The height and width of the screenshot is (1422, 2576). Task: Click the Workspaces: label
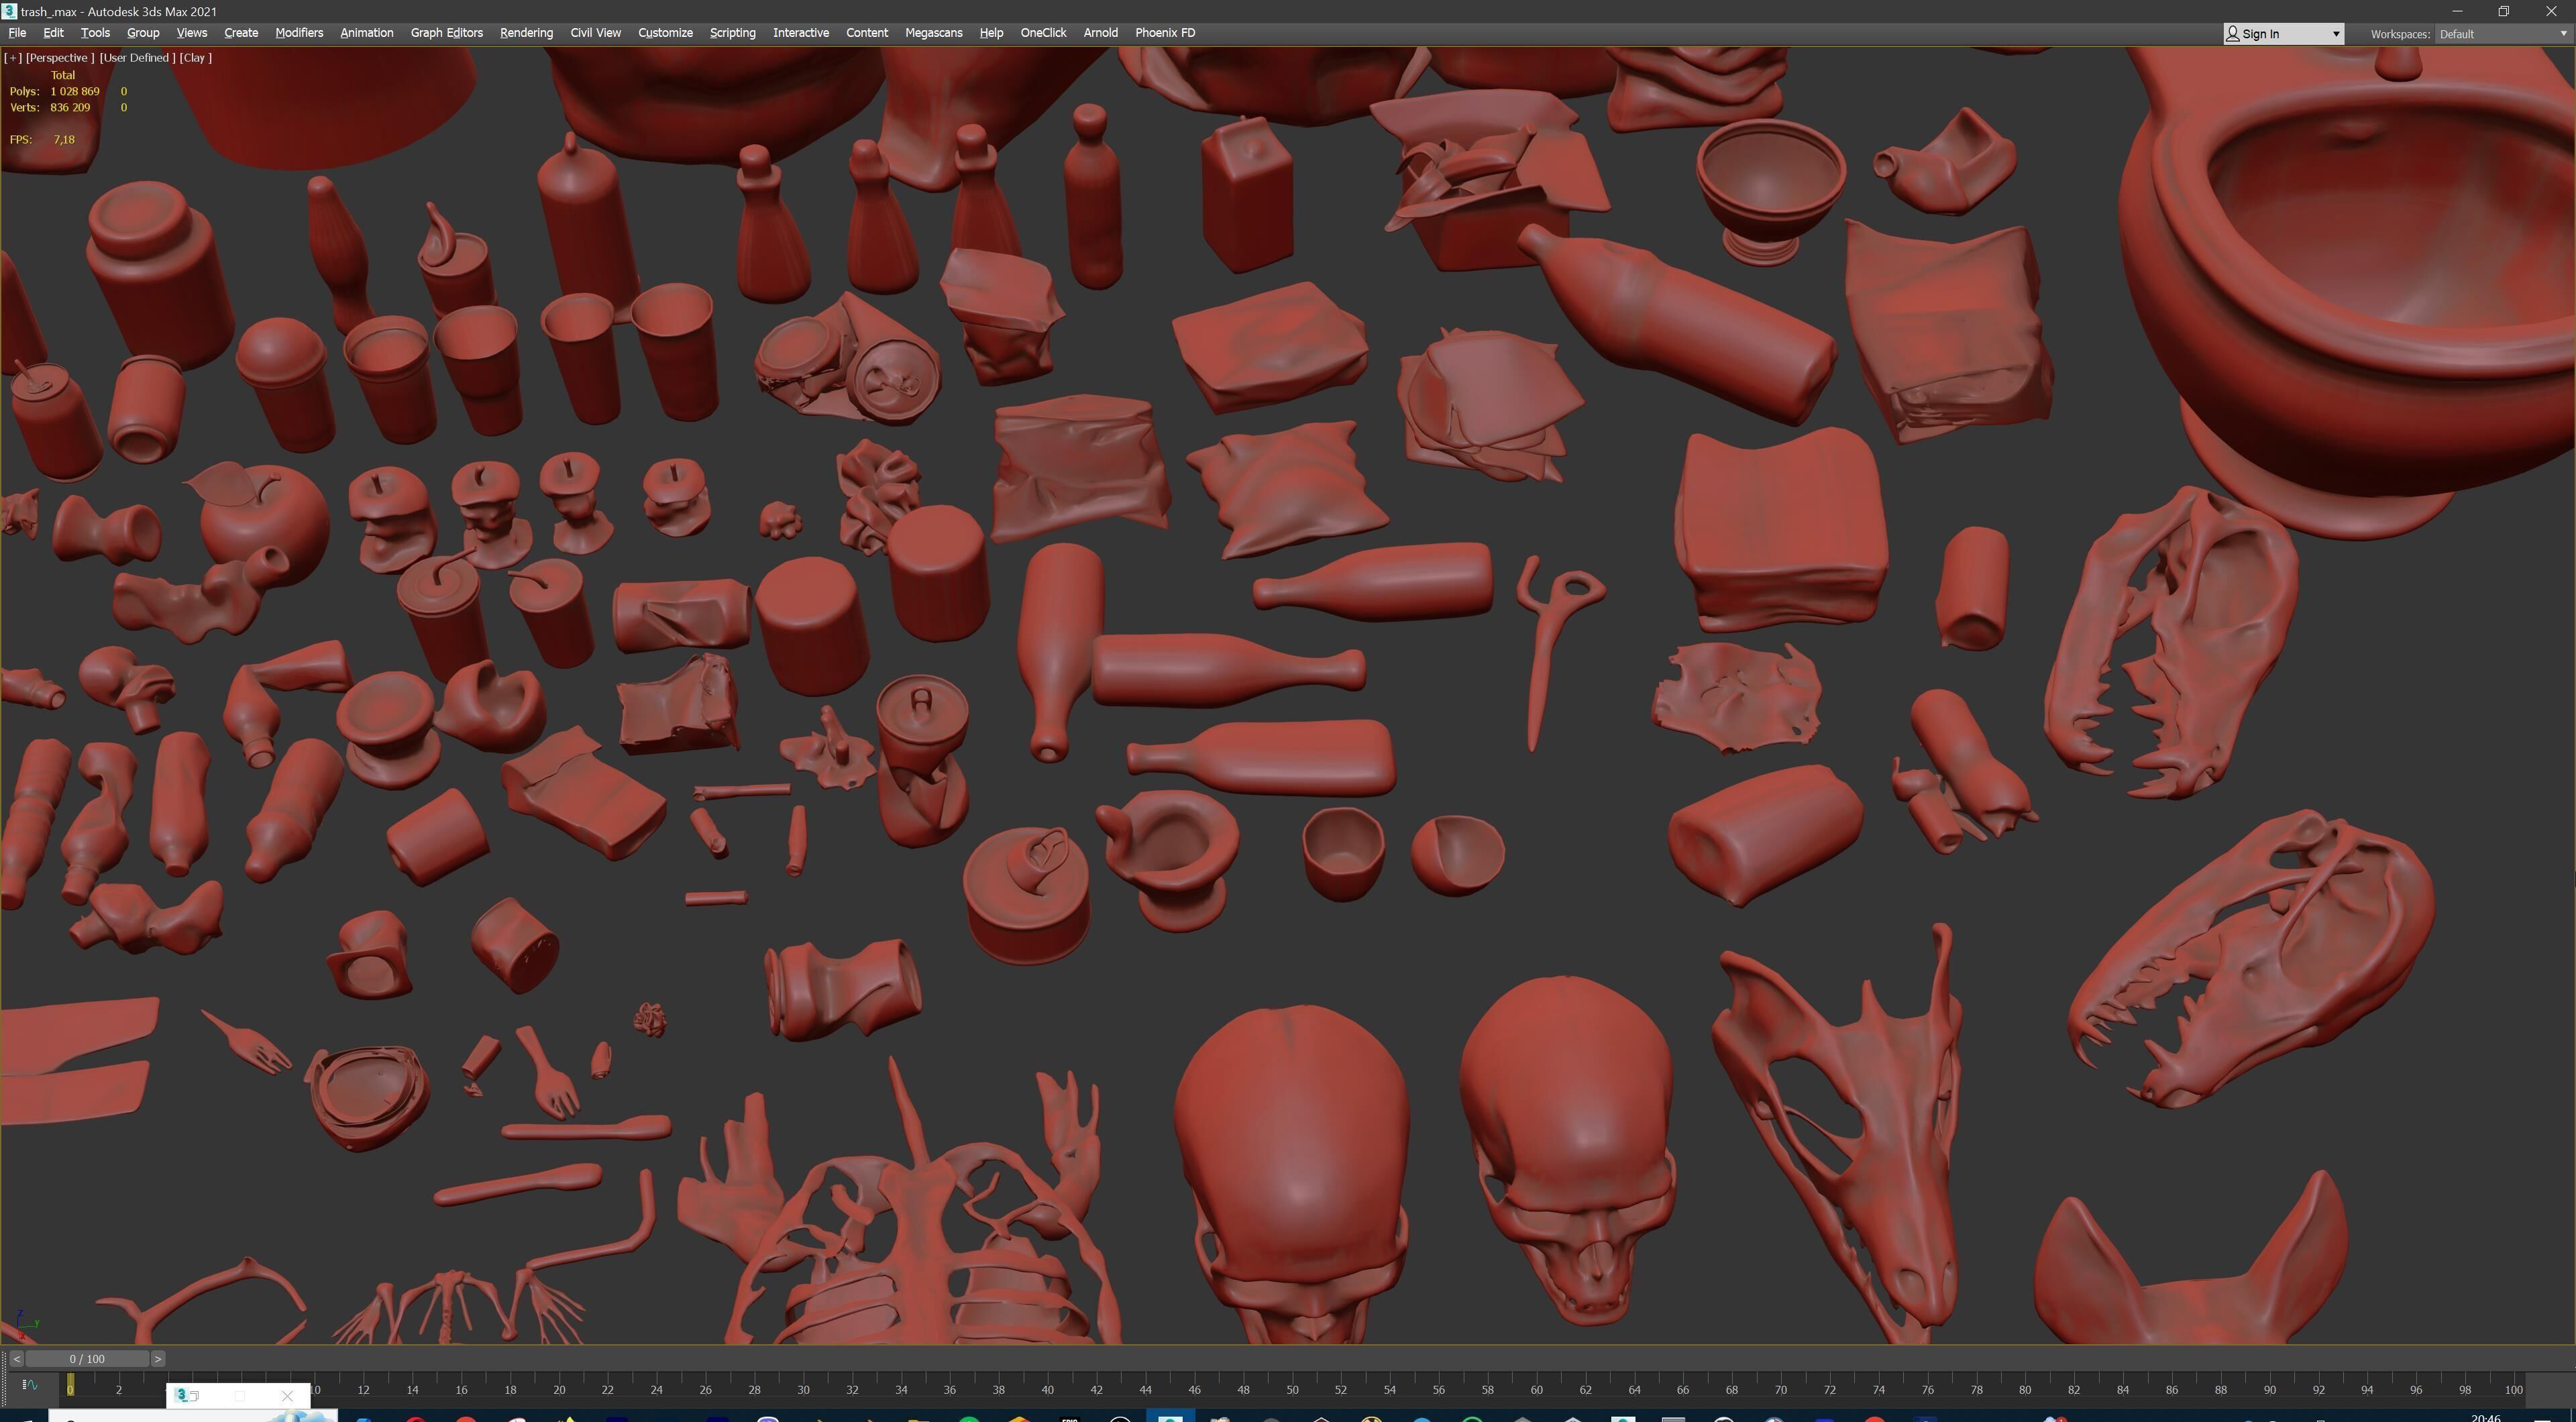(2400, 34)
